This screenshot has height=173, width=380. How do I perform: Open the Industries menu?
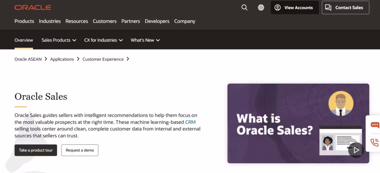tap(50, 21)
